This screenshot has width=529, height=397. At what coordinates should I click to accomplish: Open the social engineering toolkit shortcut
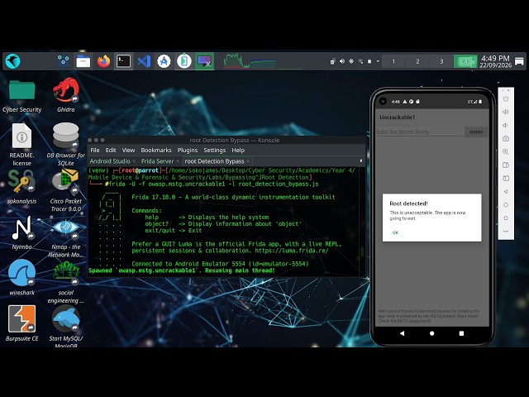tap(66, 283)
